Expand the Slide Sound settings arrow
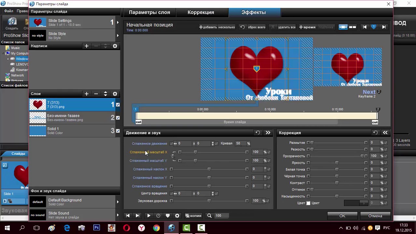The height and width of the screenshot is (234, 416). click(118, 215)
